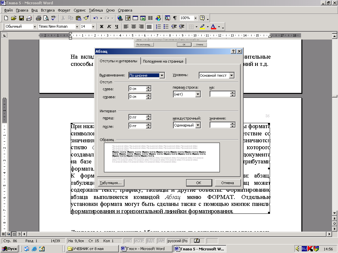338x253 pixels.
Task: Print the document using the printer icon
Action: coord(39,18)
